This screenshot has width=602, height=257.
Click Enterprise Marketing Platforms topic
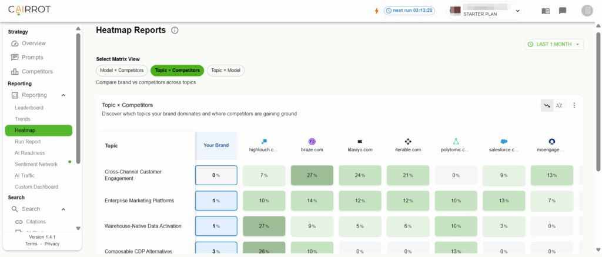coord(139,201)
